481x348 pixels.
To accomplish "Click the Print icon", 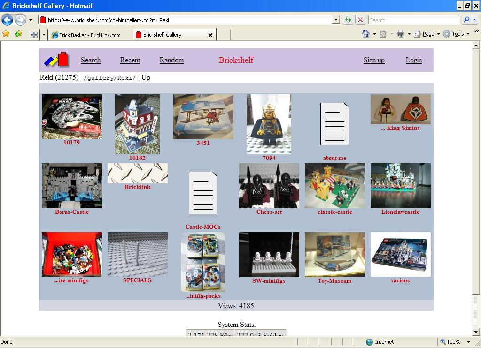I will (401, 34).
